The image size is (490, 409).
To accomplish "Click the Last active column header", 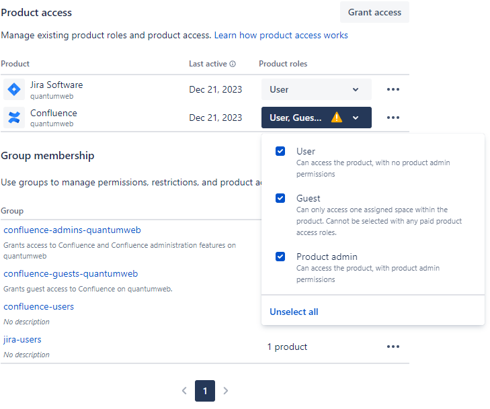I will click(x=208, y=64).
